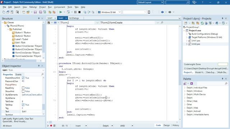Screen dimensions: 230x129
Task: Click the green Run button in toolbar
Action: point(61,12)
